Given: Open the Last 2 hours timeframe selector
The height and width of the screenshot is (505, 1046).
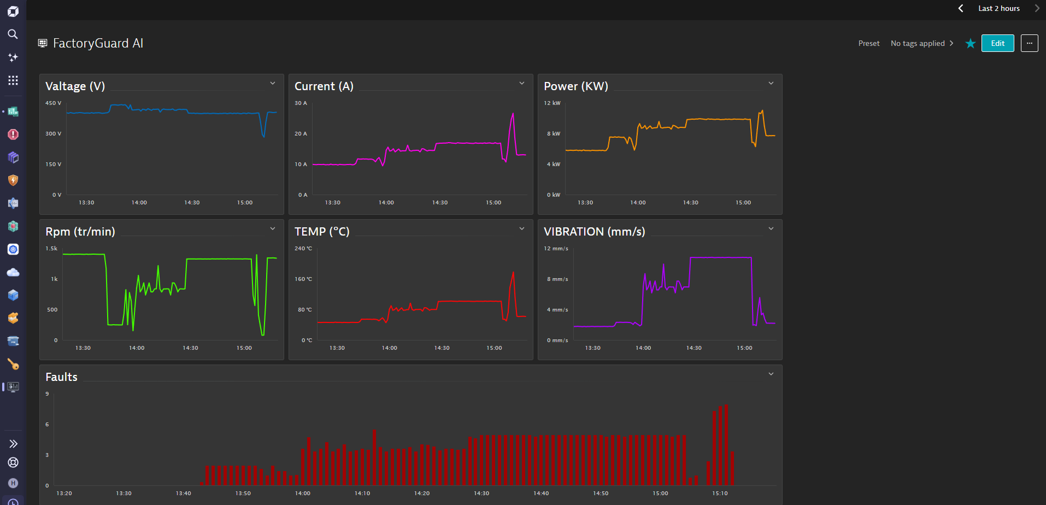Looking at the screenshot, I should point(999,8).
